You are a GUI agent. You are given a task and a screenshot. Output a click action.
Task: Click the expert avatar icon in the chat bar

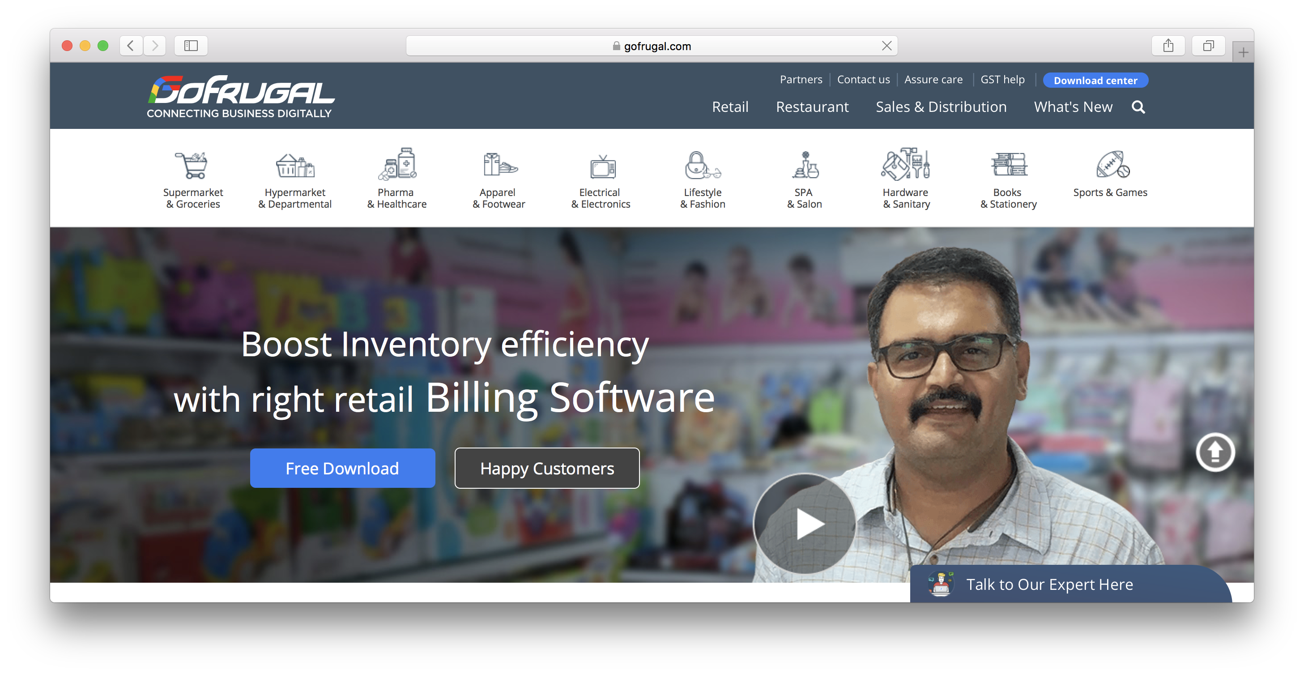coord(941,584)
